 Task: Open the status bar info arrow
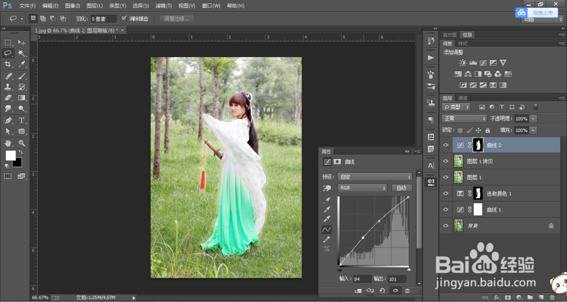[134, 297]
